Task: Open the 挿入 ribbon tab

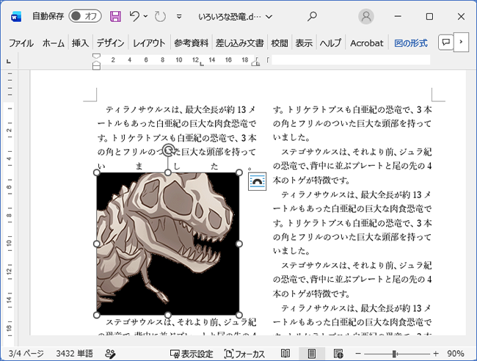Action: (80, 43)
